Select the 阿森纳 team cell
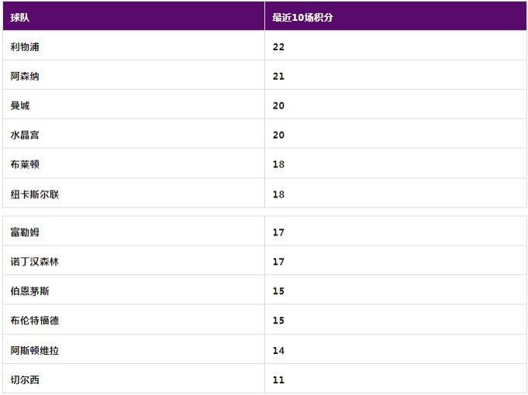The height and width of the screenshot is (395, 528). coord(25,76)
